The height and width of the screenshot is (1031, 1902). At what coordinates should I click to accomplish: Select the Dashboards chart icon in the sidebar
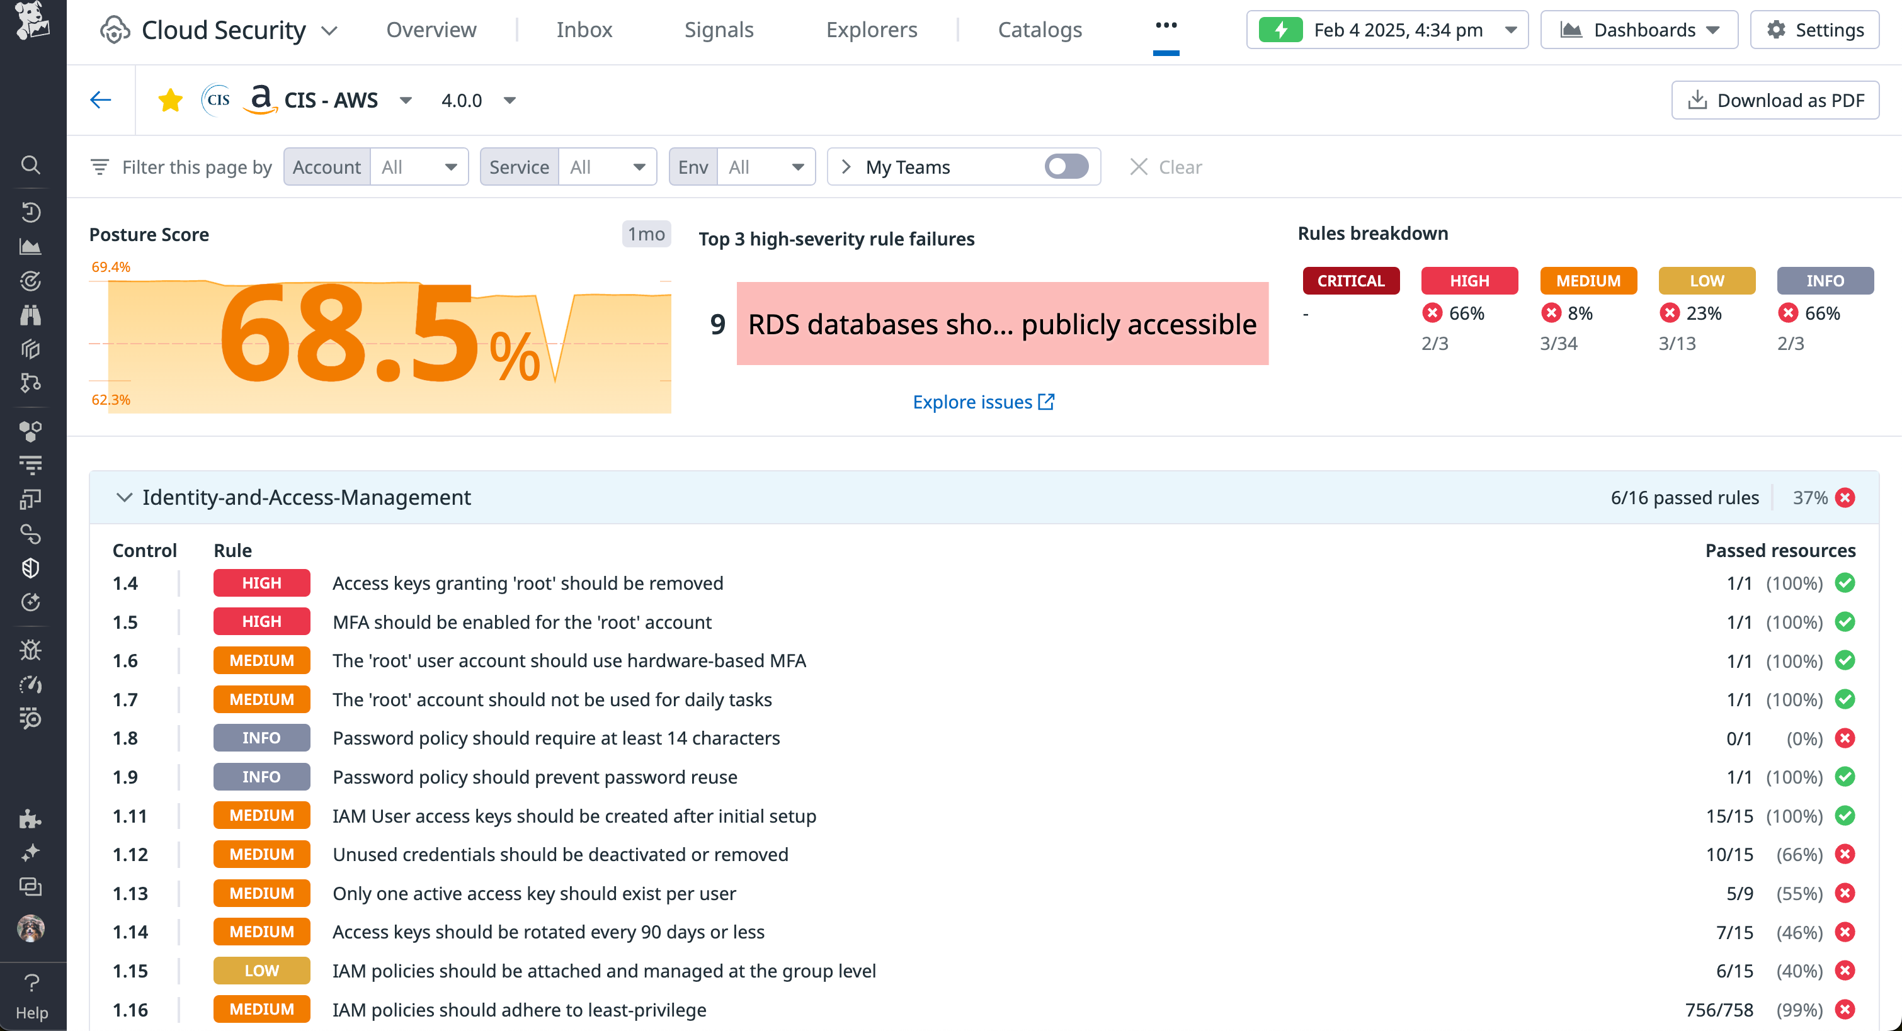point(30,247)
